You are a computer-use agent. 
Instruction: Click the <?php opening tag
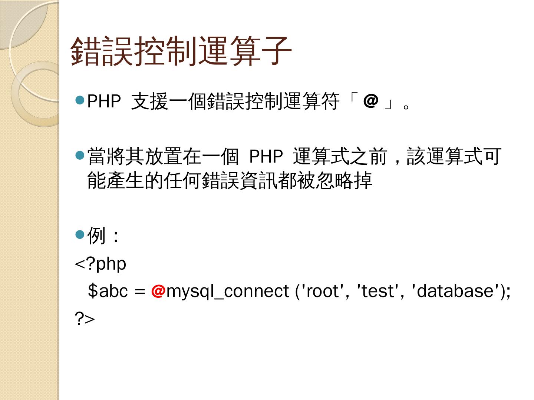click(100, 264)
